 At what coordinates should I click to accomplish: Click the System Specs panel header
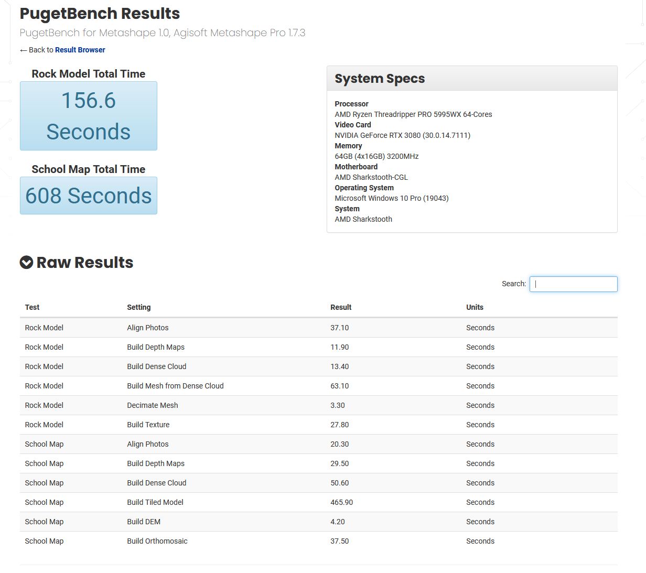click(472, 79)
